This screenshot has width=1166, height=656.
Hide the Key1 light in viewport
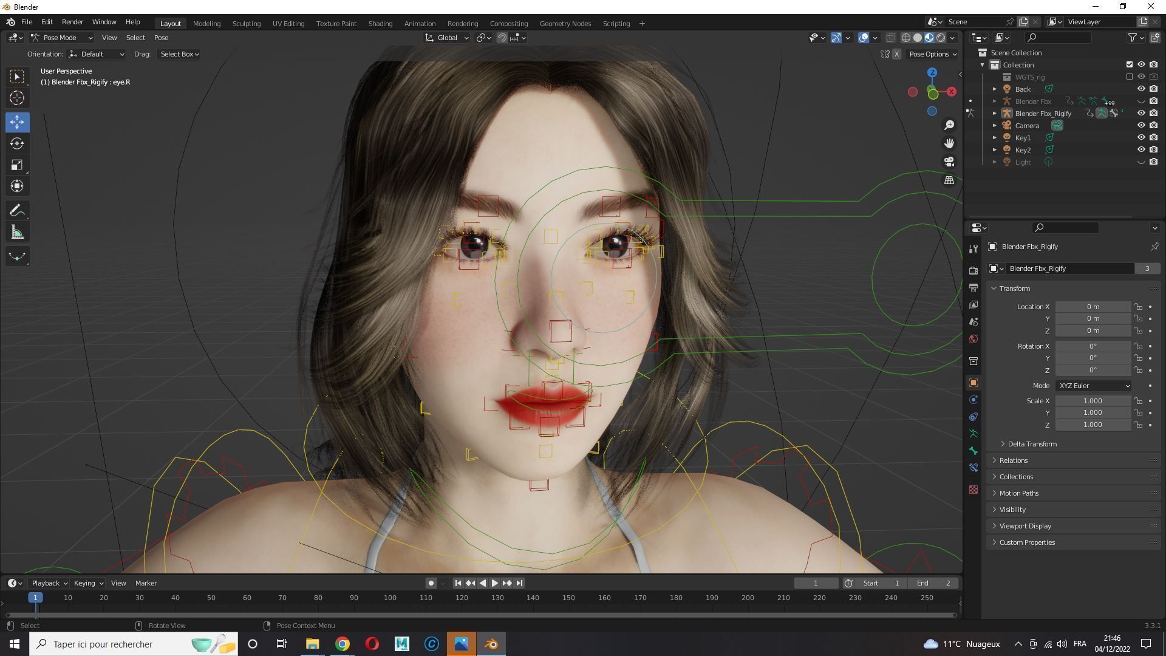pos(1141,138)
